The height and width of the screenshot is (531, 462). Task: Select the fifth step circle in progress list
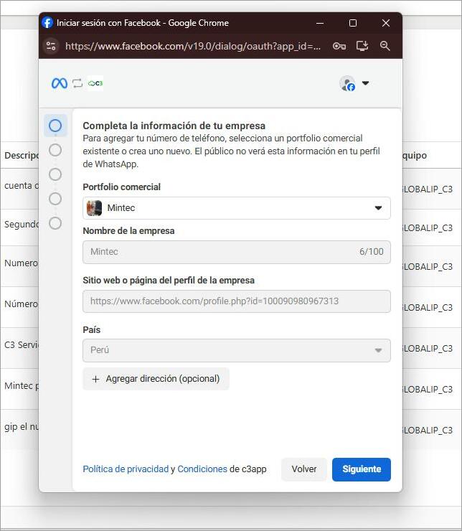click(x=55, y=223)
